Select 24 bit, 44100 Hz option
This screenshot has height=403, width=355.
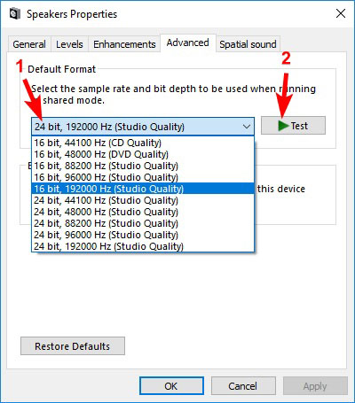click(x=143, y=200)
